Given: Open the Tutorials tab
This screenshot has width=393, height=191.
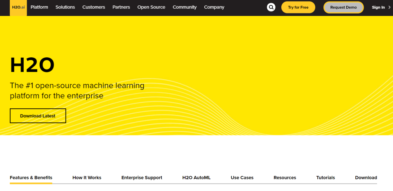Looking at the screenshot, I should point(325,178).
